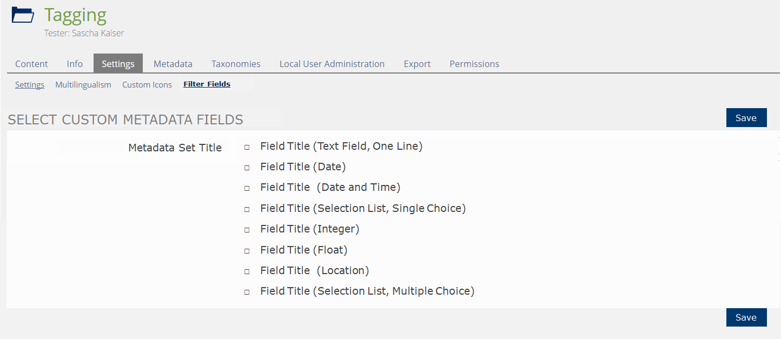
Task: Enable the Location field checkbox
Action: pyautogui.click(x=247, y=271)
